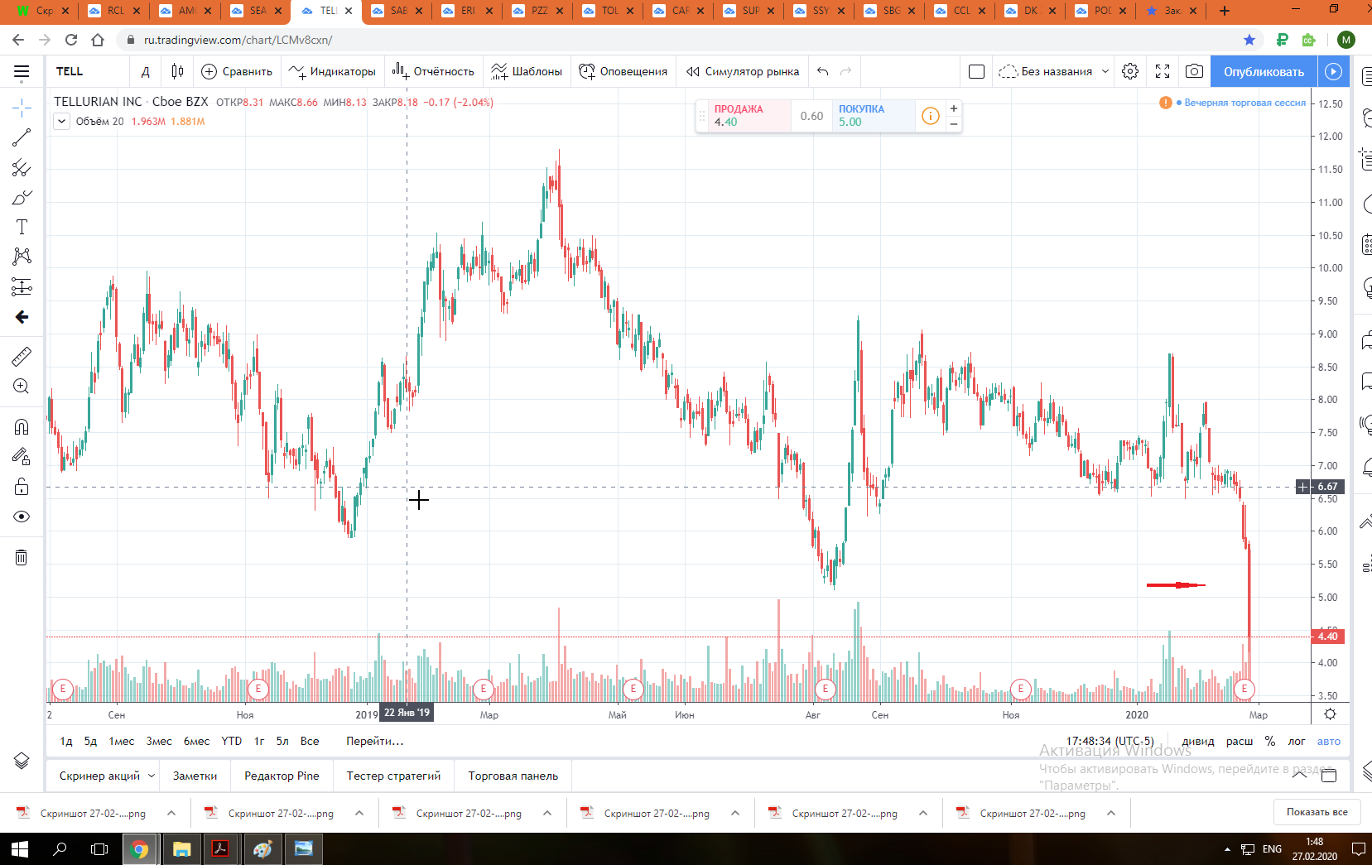Open the Перейти… go-to-date dialog

point(375,741)
